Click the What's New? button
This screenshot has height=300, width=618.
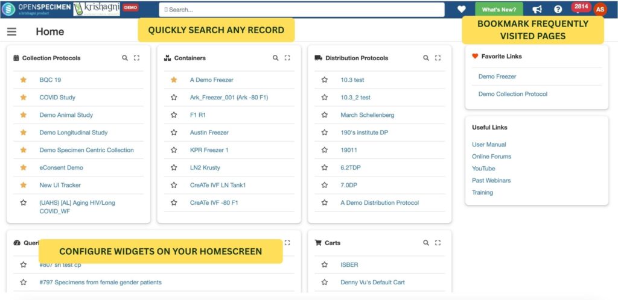pos(499,10)
